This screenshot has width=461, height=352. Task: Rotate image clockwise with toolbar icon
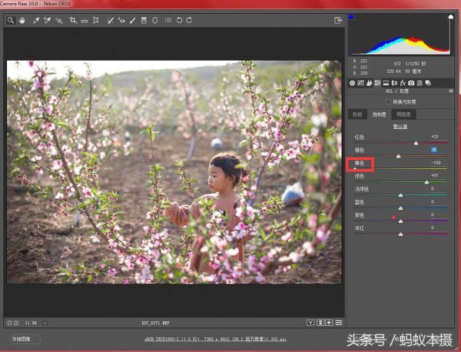[x=190, y=20]
